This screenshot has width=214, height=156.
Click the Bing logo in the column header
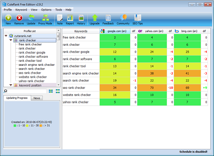[x=177, y=31]
